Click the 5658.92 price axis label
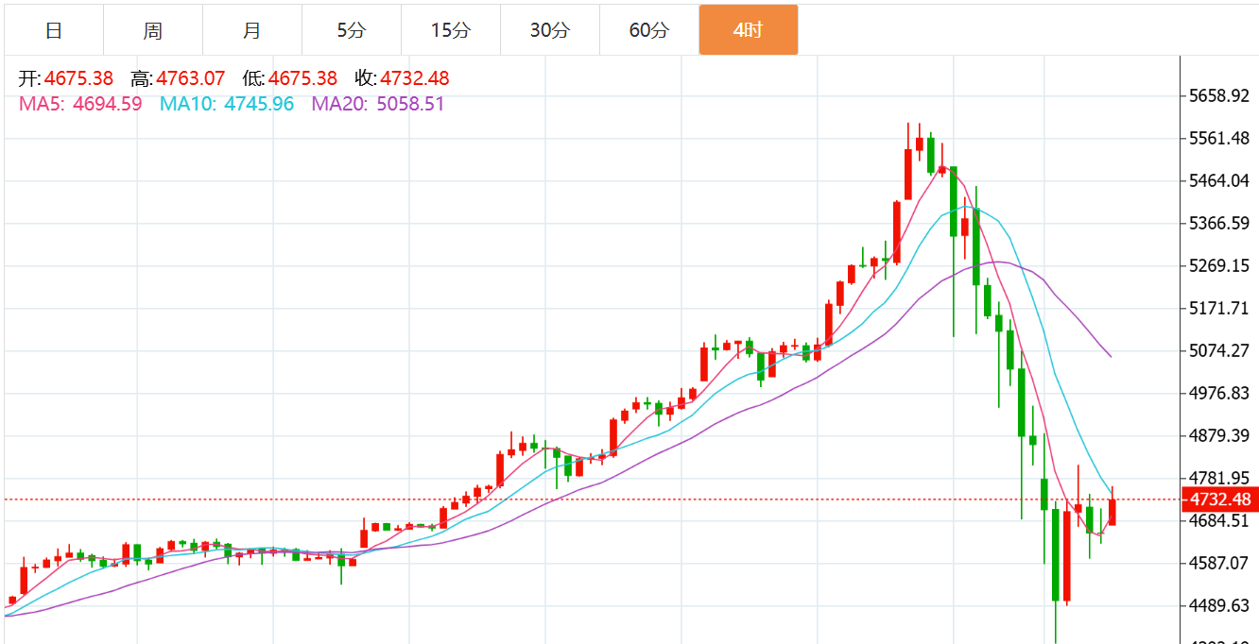Screen dimensions: 1259x644 (1218, 96)
